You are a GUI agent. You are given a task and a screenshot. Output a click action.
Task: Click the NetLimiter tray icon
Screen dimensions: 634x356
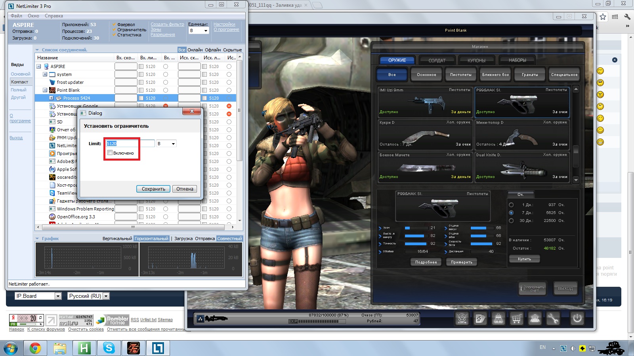(563, 348)
